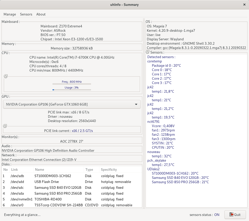The height and width of the screenshot is (221, 249).
Task: Click 'Everything at a glance...' status text
Action: (22, 215)
